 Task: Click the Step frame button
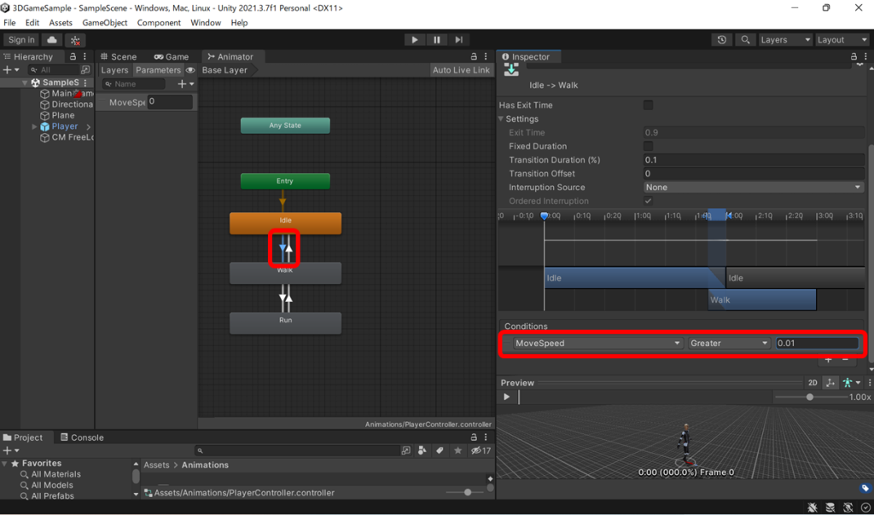(458, 39)
